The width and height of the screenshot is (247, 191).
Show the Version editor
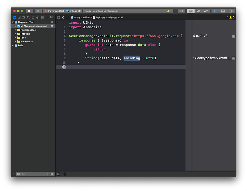pos(206,11)
